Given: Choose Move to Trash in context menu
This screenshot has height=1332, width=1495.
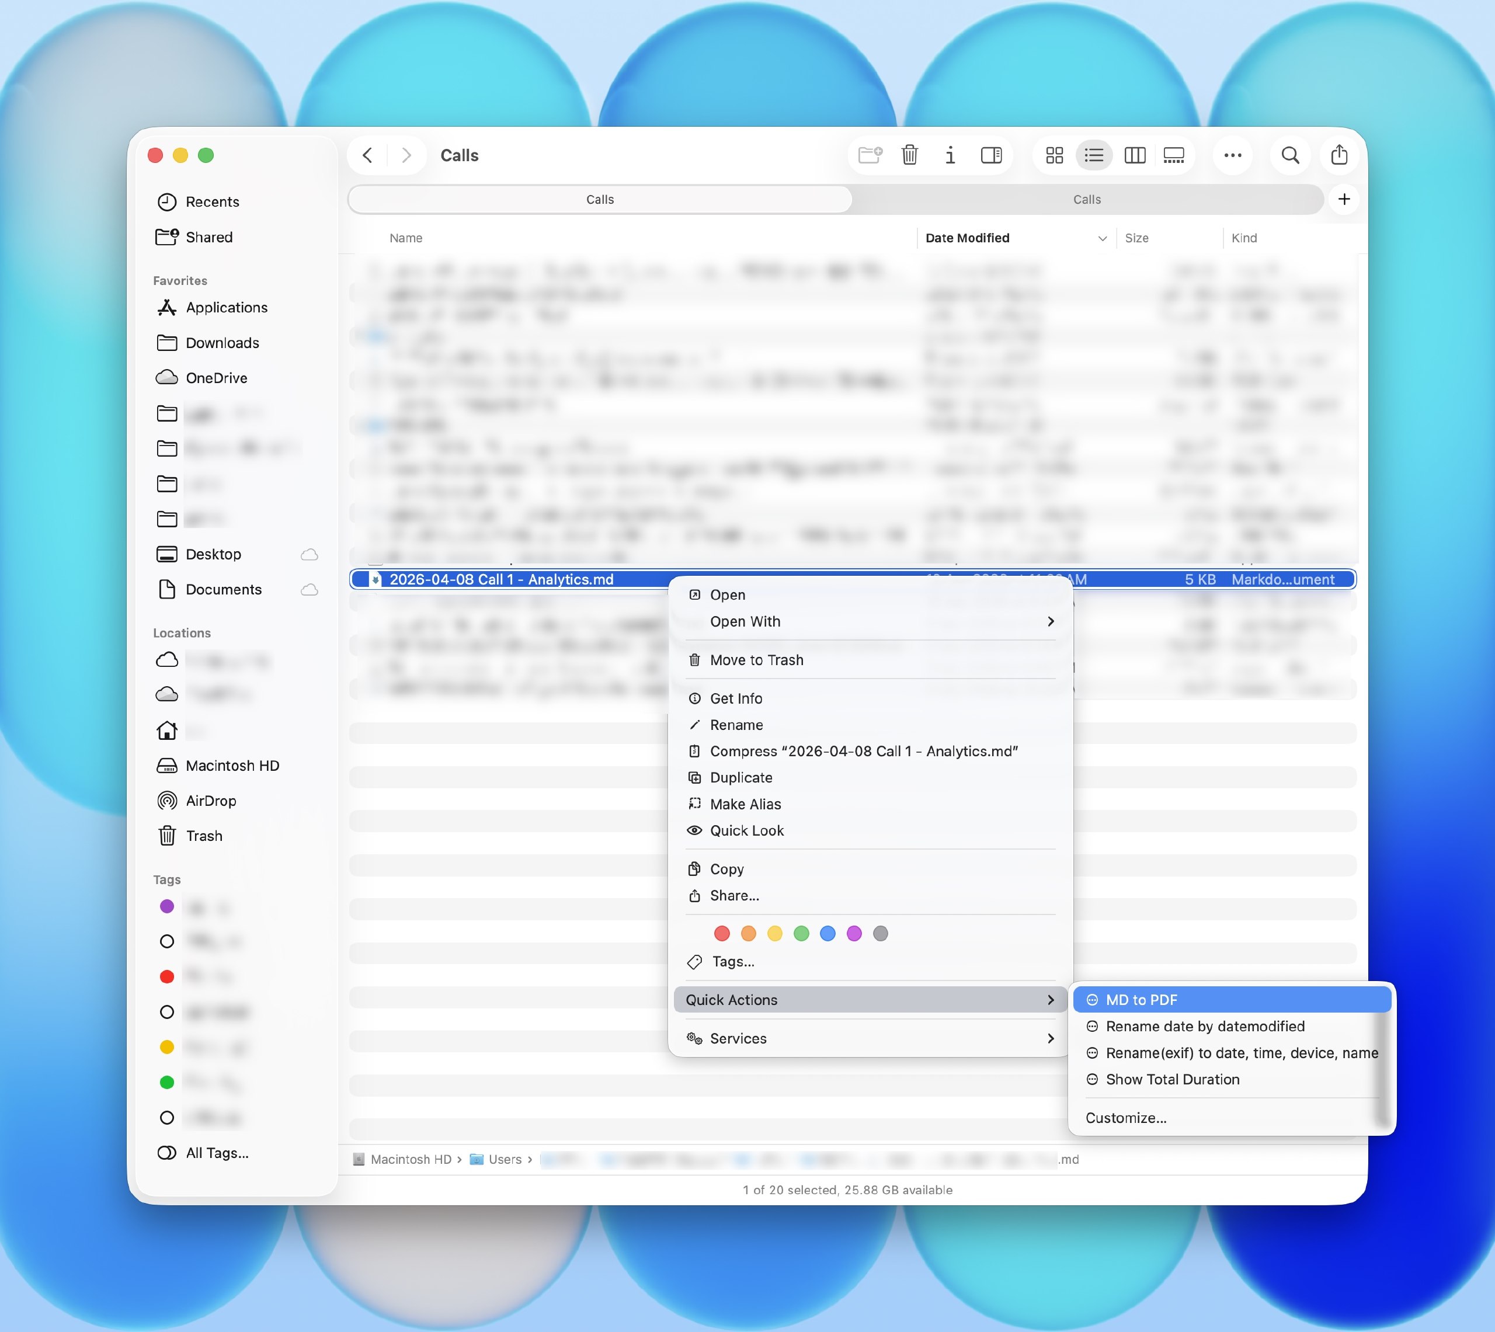Looking at the screenshot, I should tap(870, 660).
